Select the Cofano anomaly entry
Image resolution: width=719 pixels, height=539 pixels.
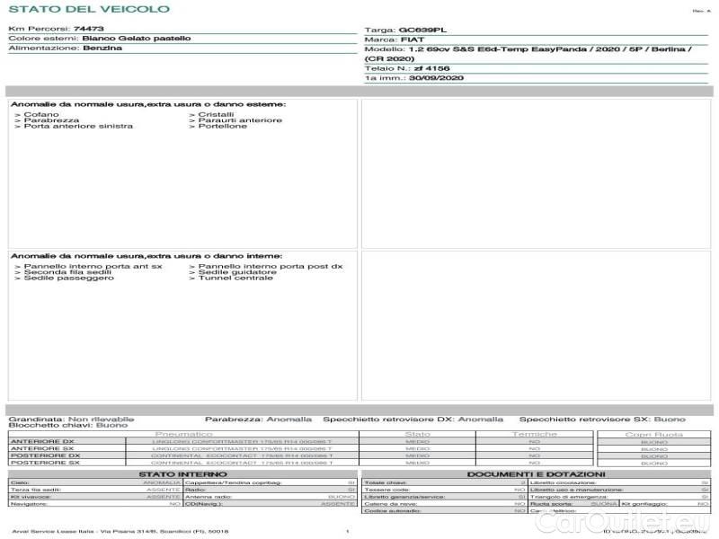[36, 114]
